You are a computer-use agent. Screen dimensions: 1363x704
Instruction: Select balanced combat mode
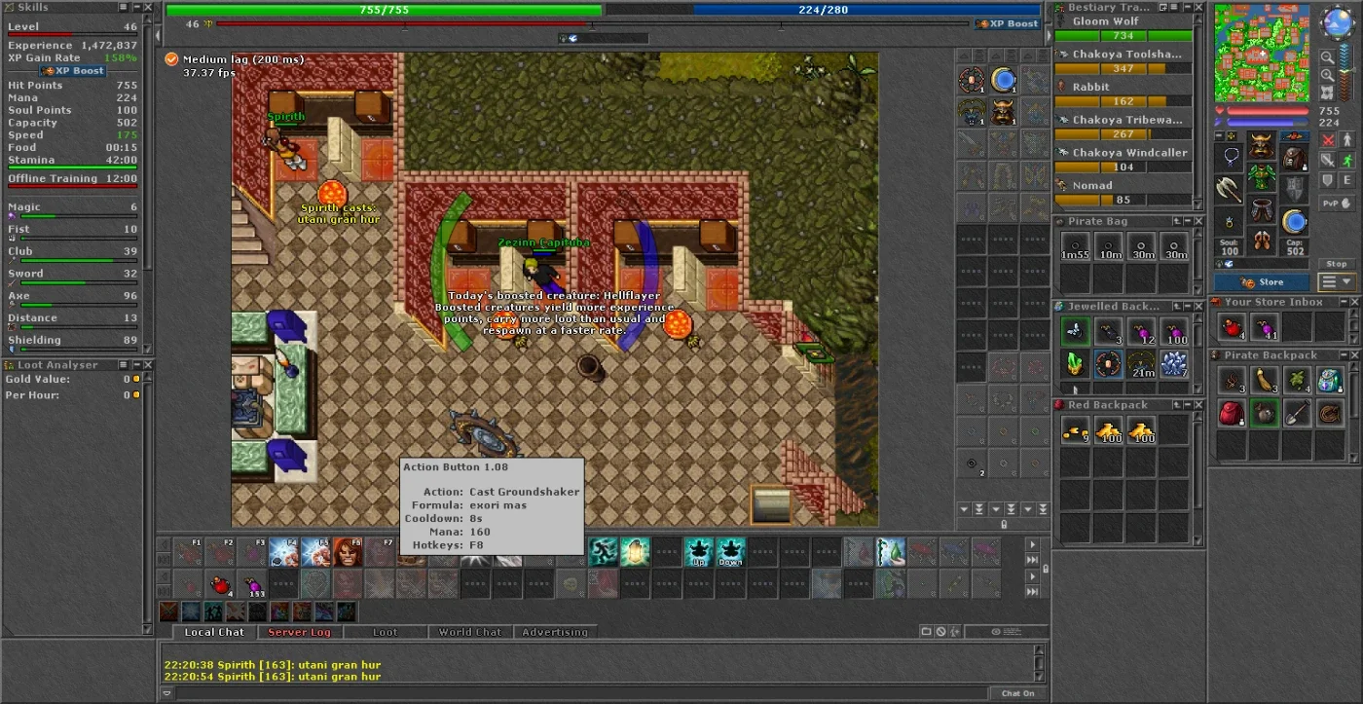point(1328,160)
